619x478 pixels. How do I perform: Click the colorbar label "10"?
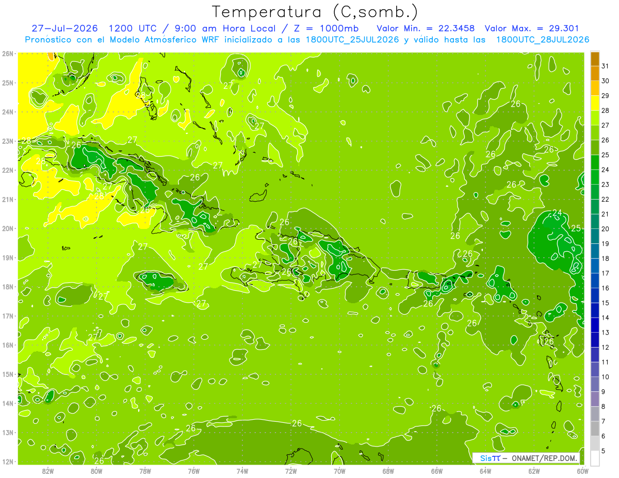[605, 377]
